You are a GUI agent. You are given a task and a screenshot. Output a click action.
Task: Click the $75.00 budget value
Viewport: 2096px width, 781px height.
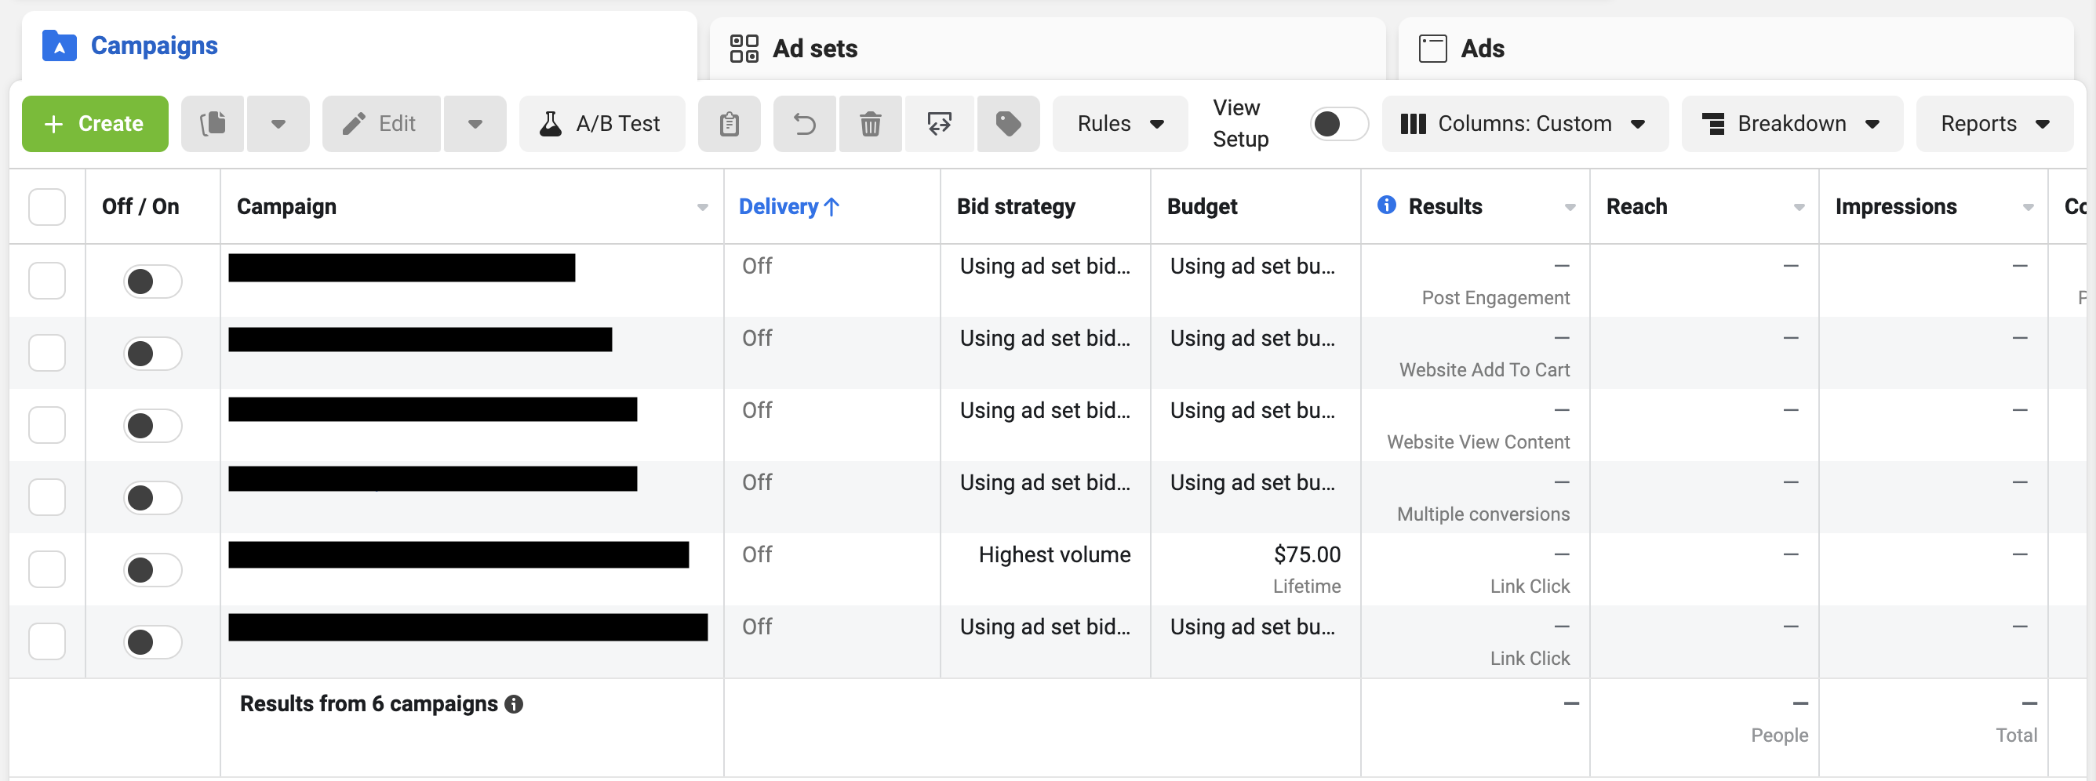point(1307,555)
